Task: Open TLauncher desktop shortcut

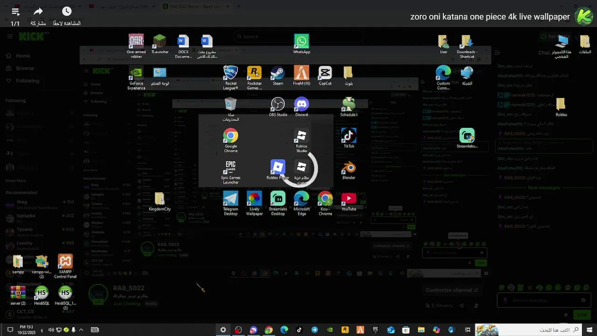Action: (160, 44)
